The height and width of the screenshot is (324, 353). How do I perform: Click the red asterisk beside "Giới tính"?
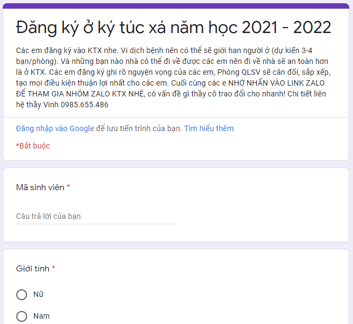(x=54, y=269)
